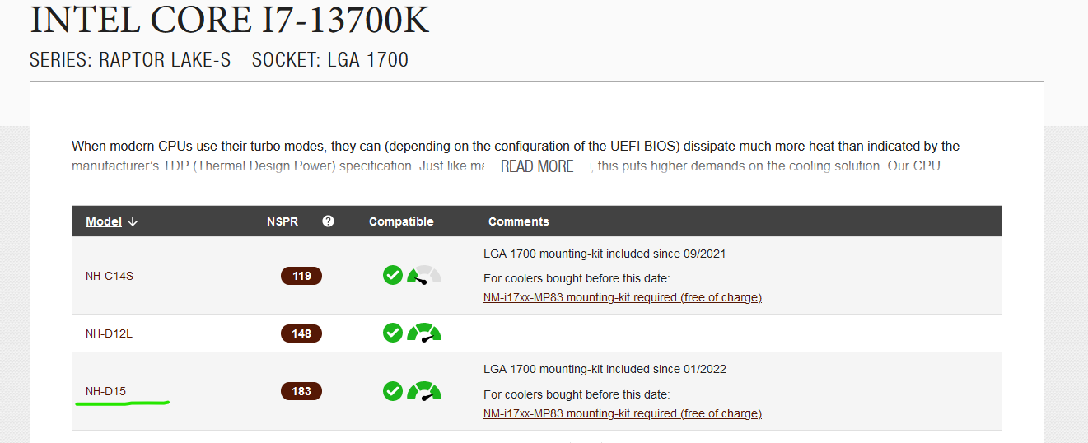This screenshot has width=1088, height=443.
Task: Click the NSPR help question mark icon
Action: pos(329,221)
